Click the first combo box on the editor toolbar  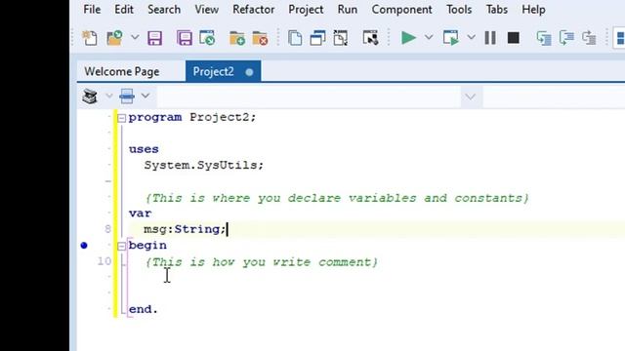point(310,97)
